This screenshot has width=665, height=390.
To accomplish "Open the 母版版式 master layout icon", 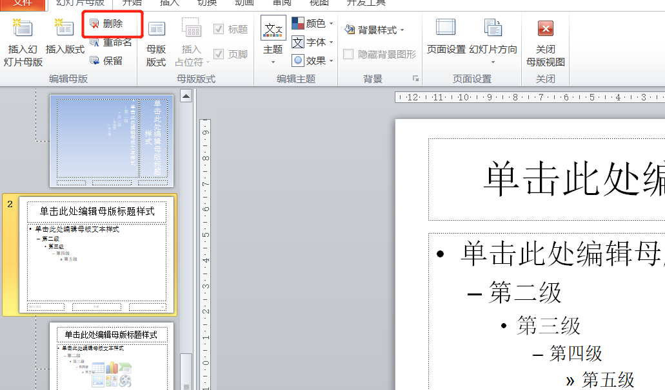I will pyautogui.click(x=156, y=29).
